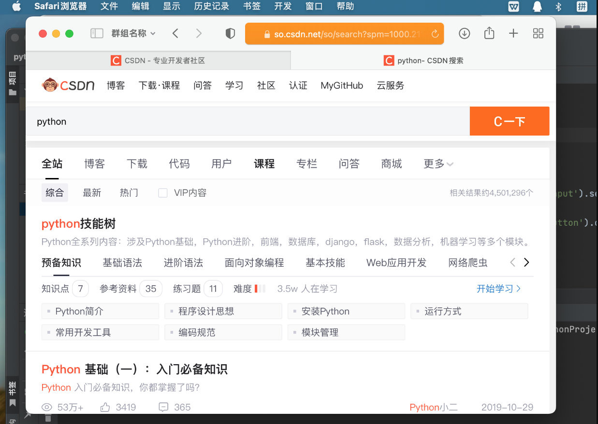Open MyGitHub nav link

342,85
